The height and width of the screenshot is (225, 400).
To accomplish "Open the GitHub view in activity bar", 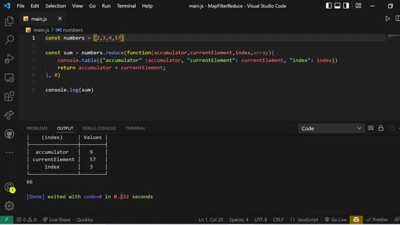I will [9, 134].
